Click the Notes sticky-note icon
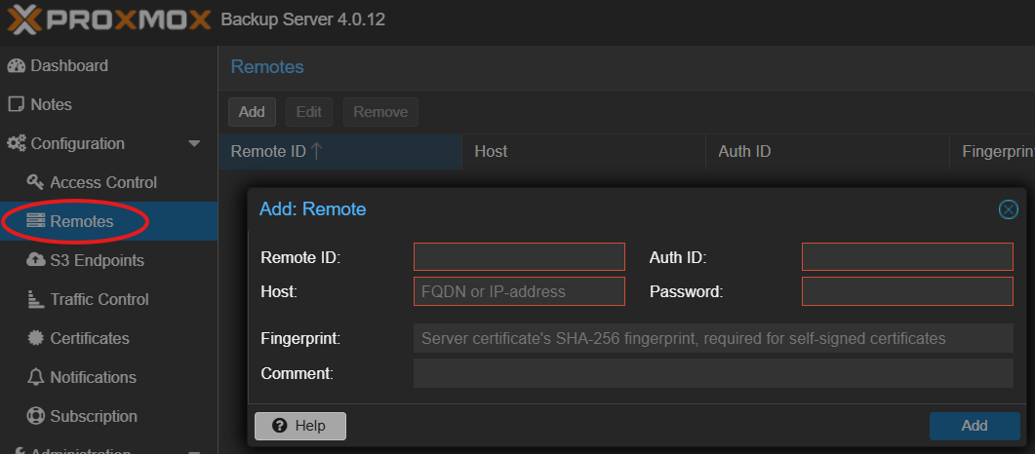 [17, 105]
